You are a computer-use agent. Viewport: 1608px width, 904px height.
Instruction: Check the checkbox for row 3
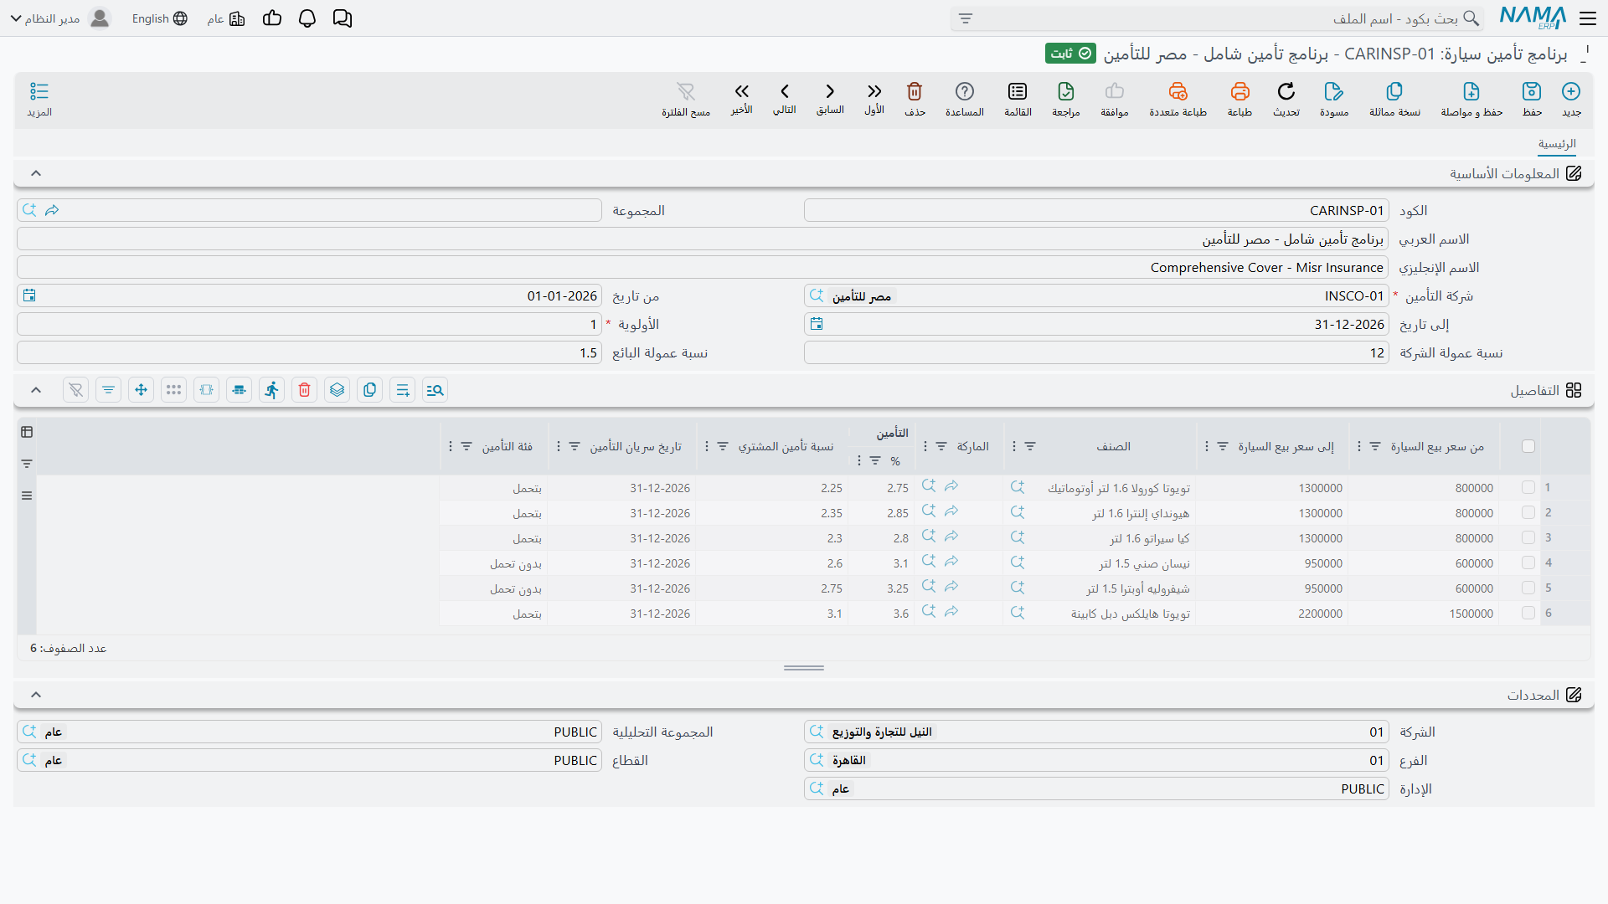click(1528, 537)
